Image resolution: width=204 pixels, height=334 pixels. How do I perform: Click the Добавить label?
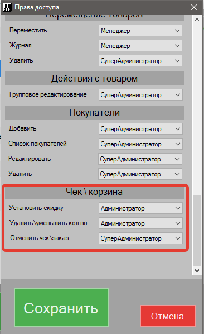(22, 128)
